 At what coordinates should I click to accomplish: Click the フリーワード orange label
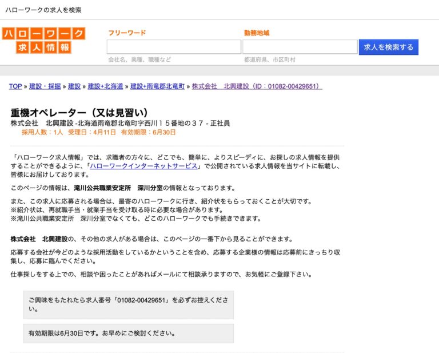click(127, 33)
